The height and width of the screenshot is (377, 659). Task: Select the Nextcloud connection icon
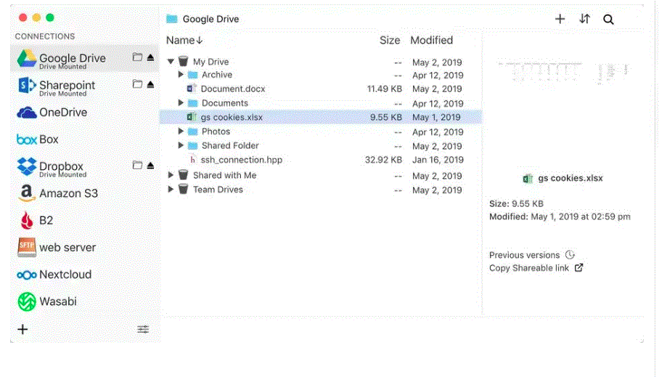[26, 275]
